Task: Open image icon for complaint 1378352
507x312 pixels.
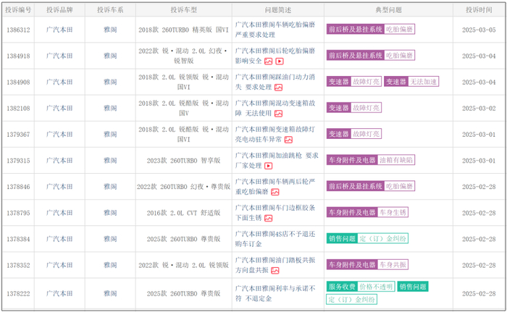Action: 275,270
